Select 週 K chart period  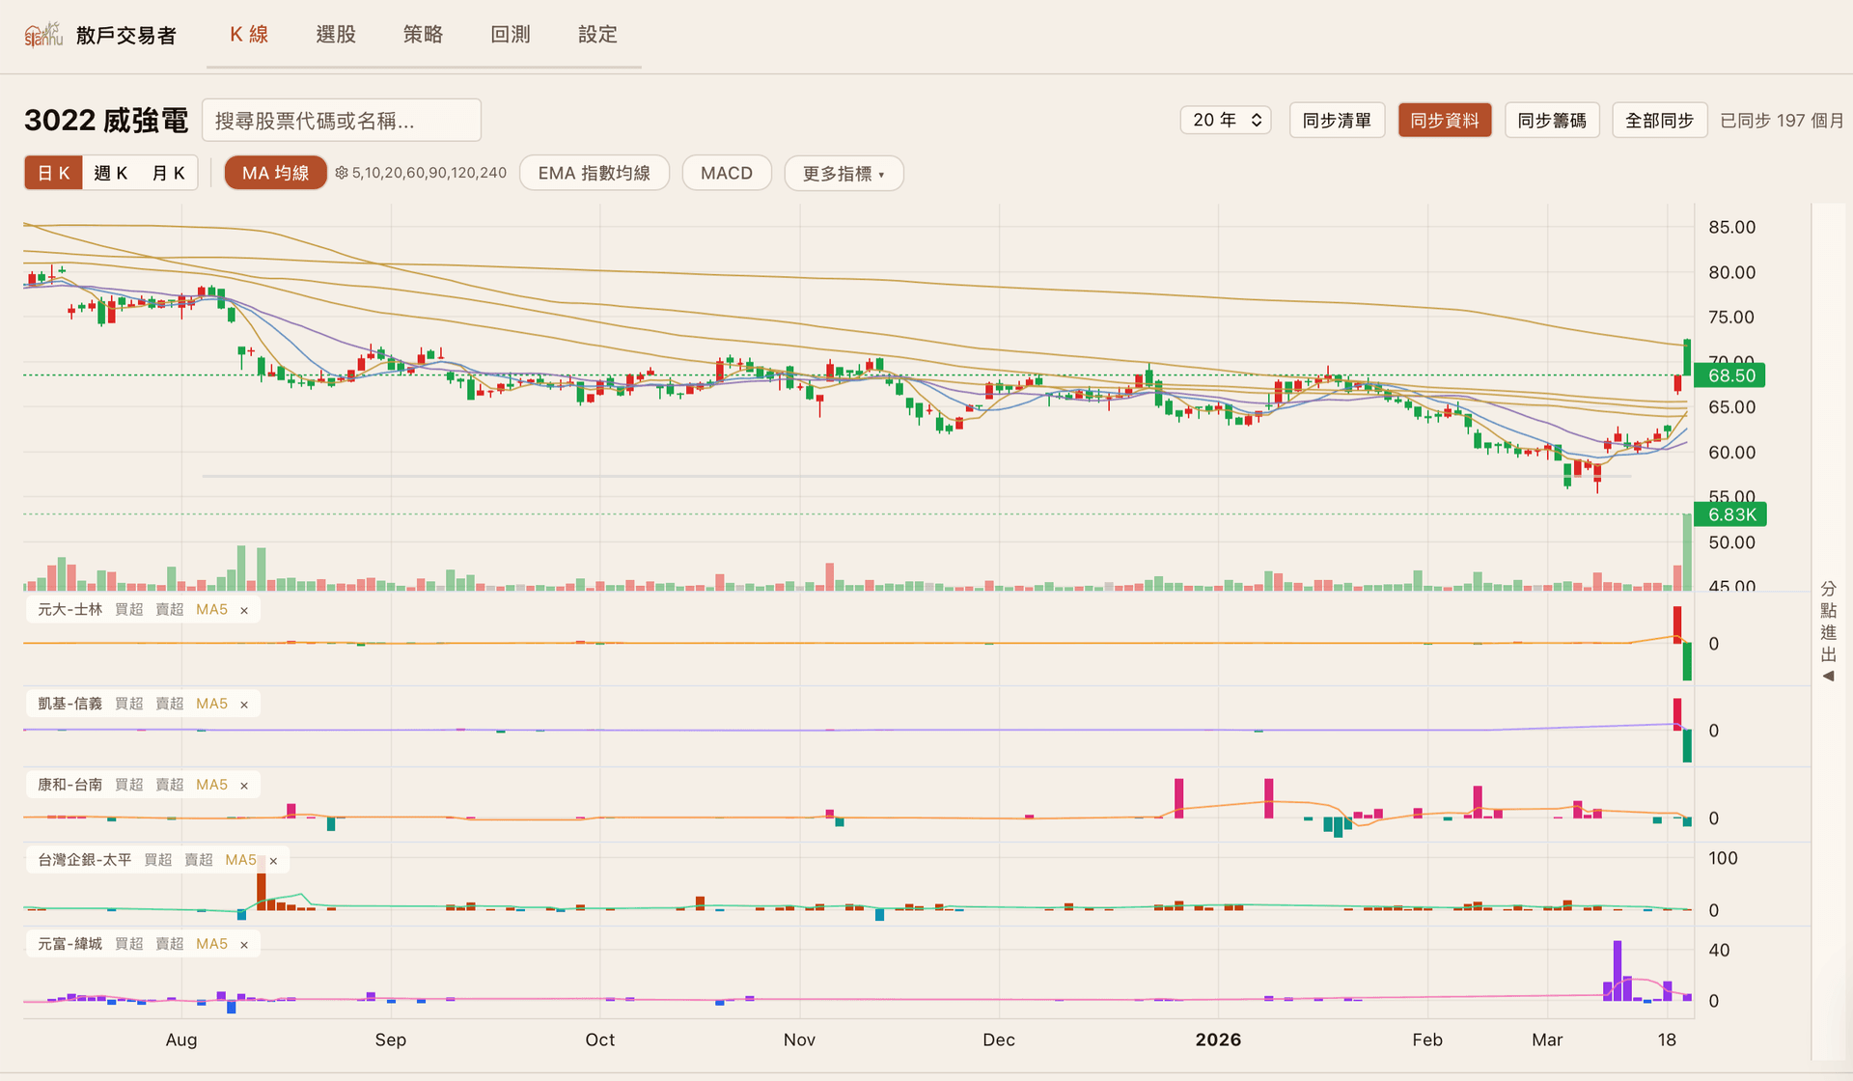(x=111, y=173)
